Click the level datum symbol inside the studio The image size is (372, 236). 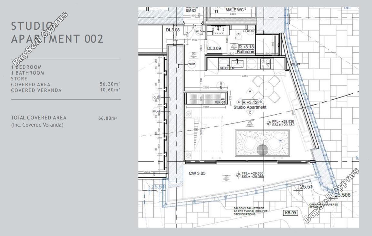point(268,123)
